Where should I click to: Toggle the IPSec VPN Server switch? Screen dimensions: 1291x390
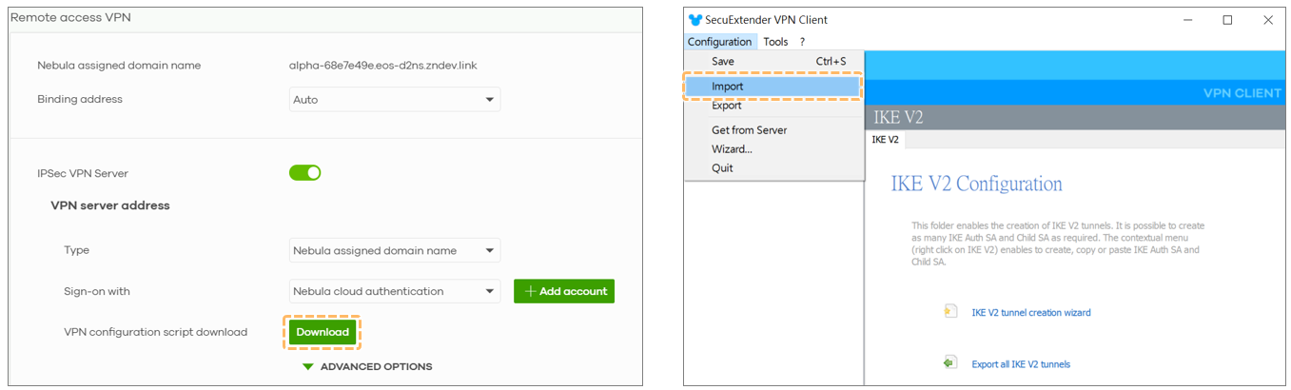[305, 173]
